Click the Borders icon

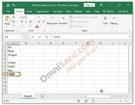coord(22,26)
